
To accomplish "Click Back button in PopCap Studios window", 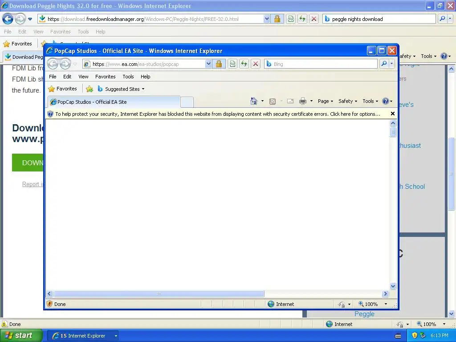I will pos(53,64).
